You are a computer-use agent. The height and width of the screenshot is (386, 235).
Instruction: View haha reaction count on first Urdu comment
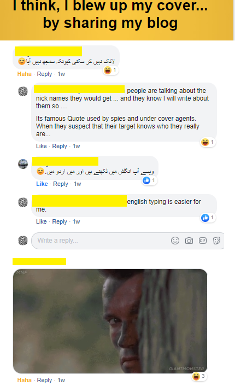[x=110, y=70]
